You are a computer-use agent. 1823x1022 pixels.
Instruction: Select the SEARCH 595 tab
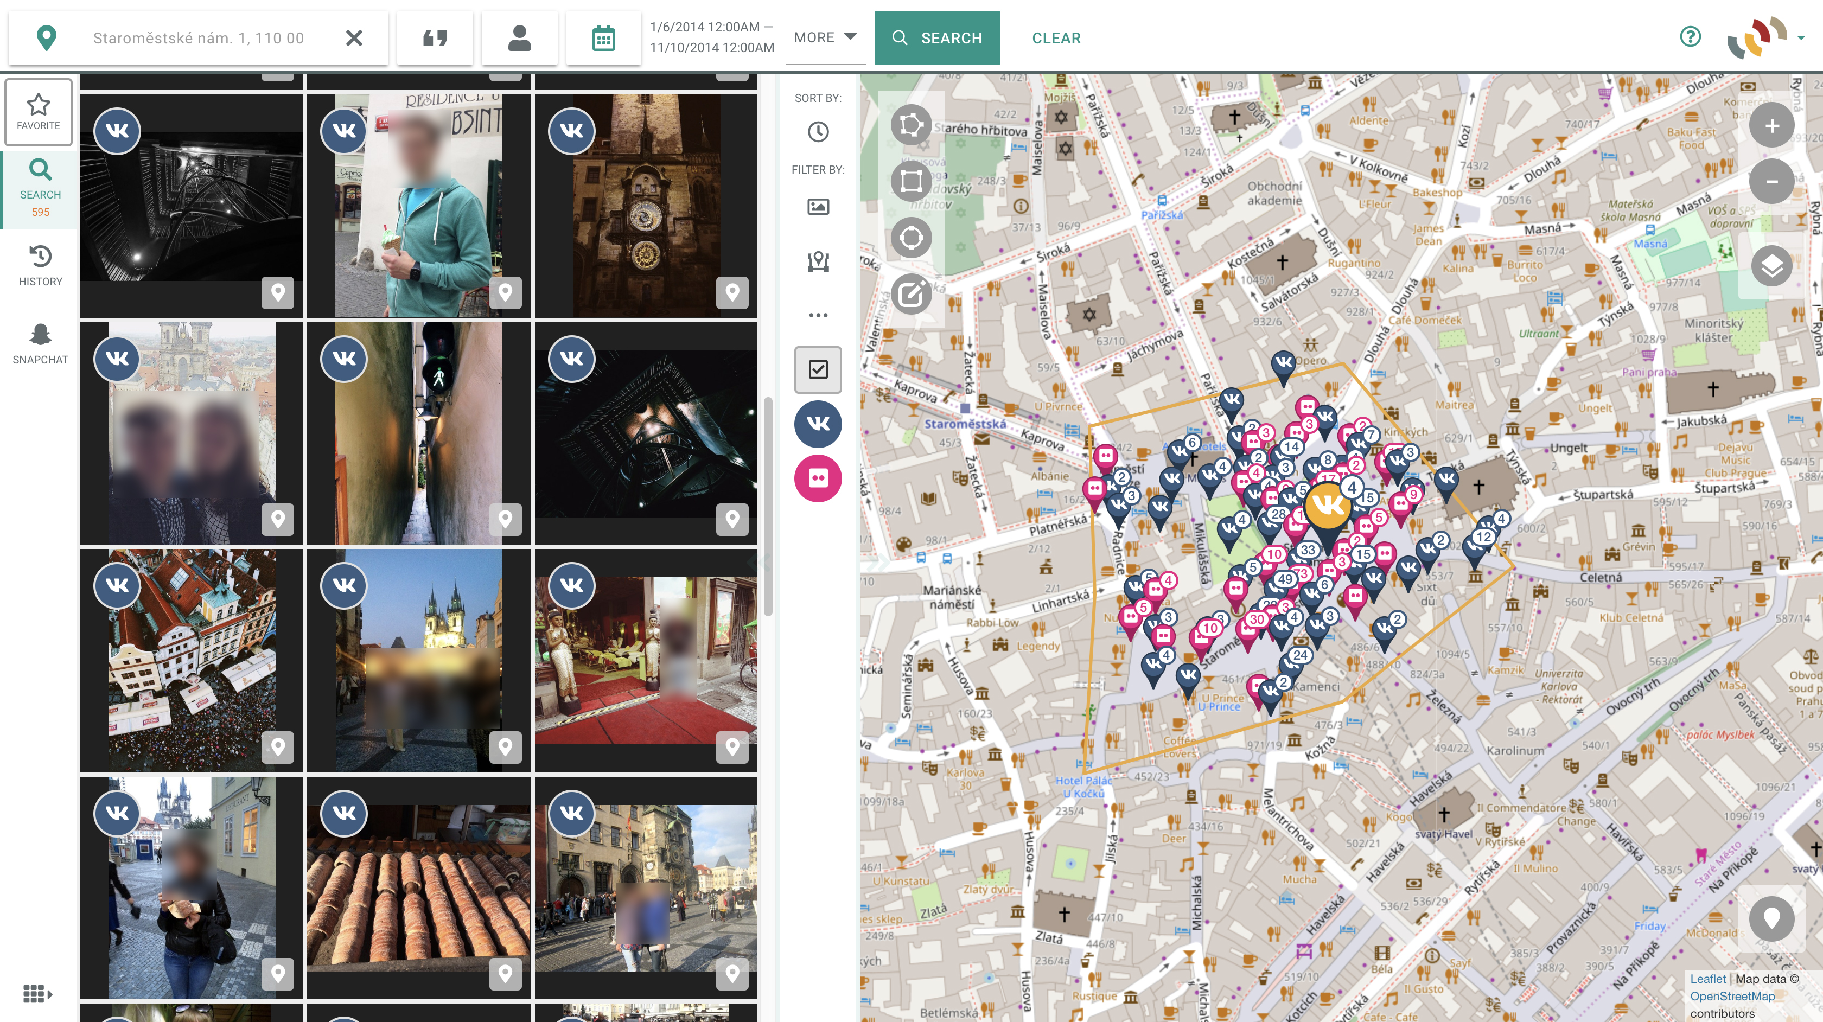(x=40, y=188)
